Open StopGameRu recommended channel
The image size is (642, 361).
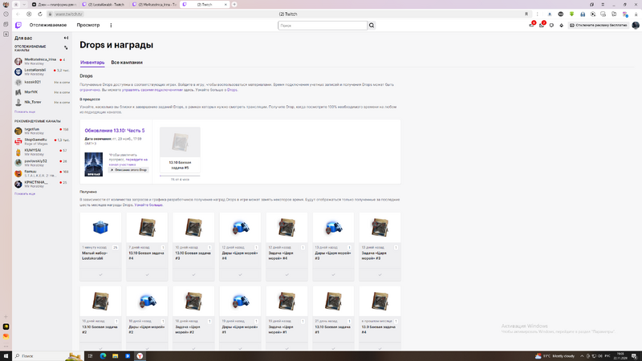41,142
